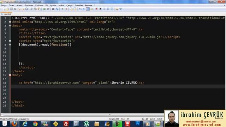Paste using the clipboard toolbar icon
The height and width of the screenshot is (127, 226).
point(39,9)
